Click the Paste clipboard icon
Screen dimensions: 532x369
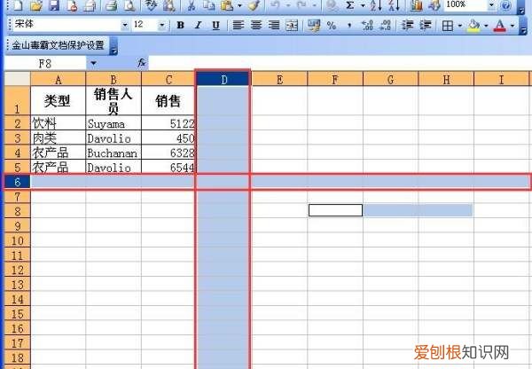click(227, 4)
